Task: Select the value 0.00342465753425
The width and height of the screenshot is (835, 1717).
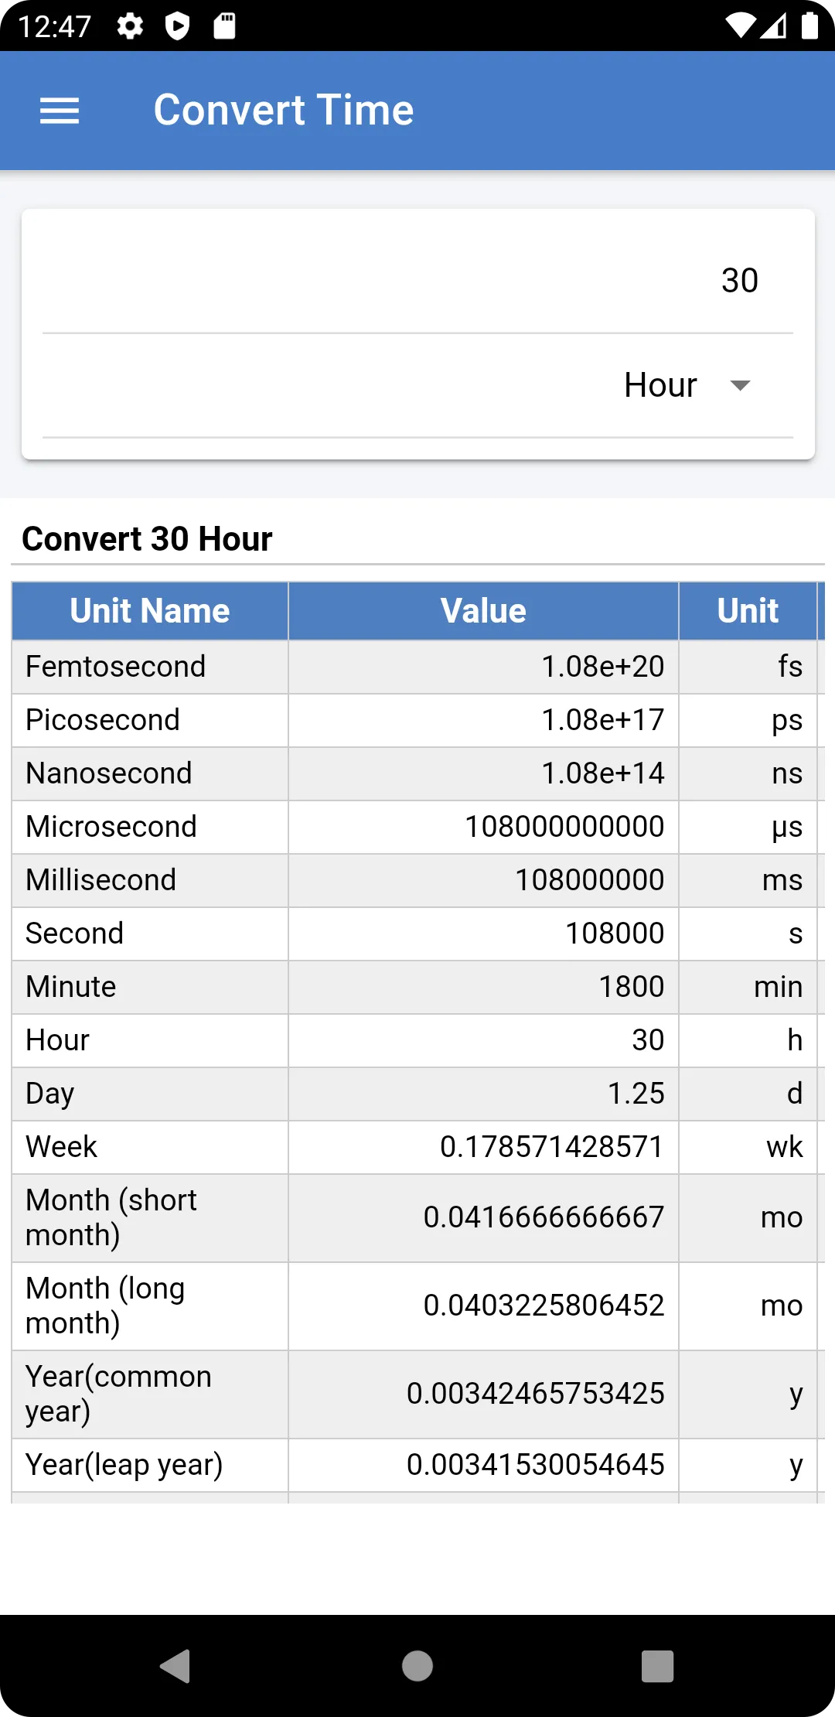Action: [x=535, y=1394]
